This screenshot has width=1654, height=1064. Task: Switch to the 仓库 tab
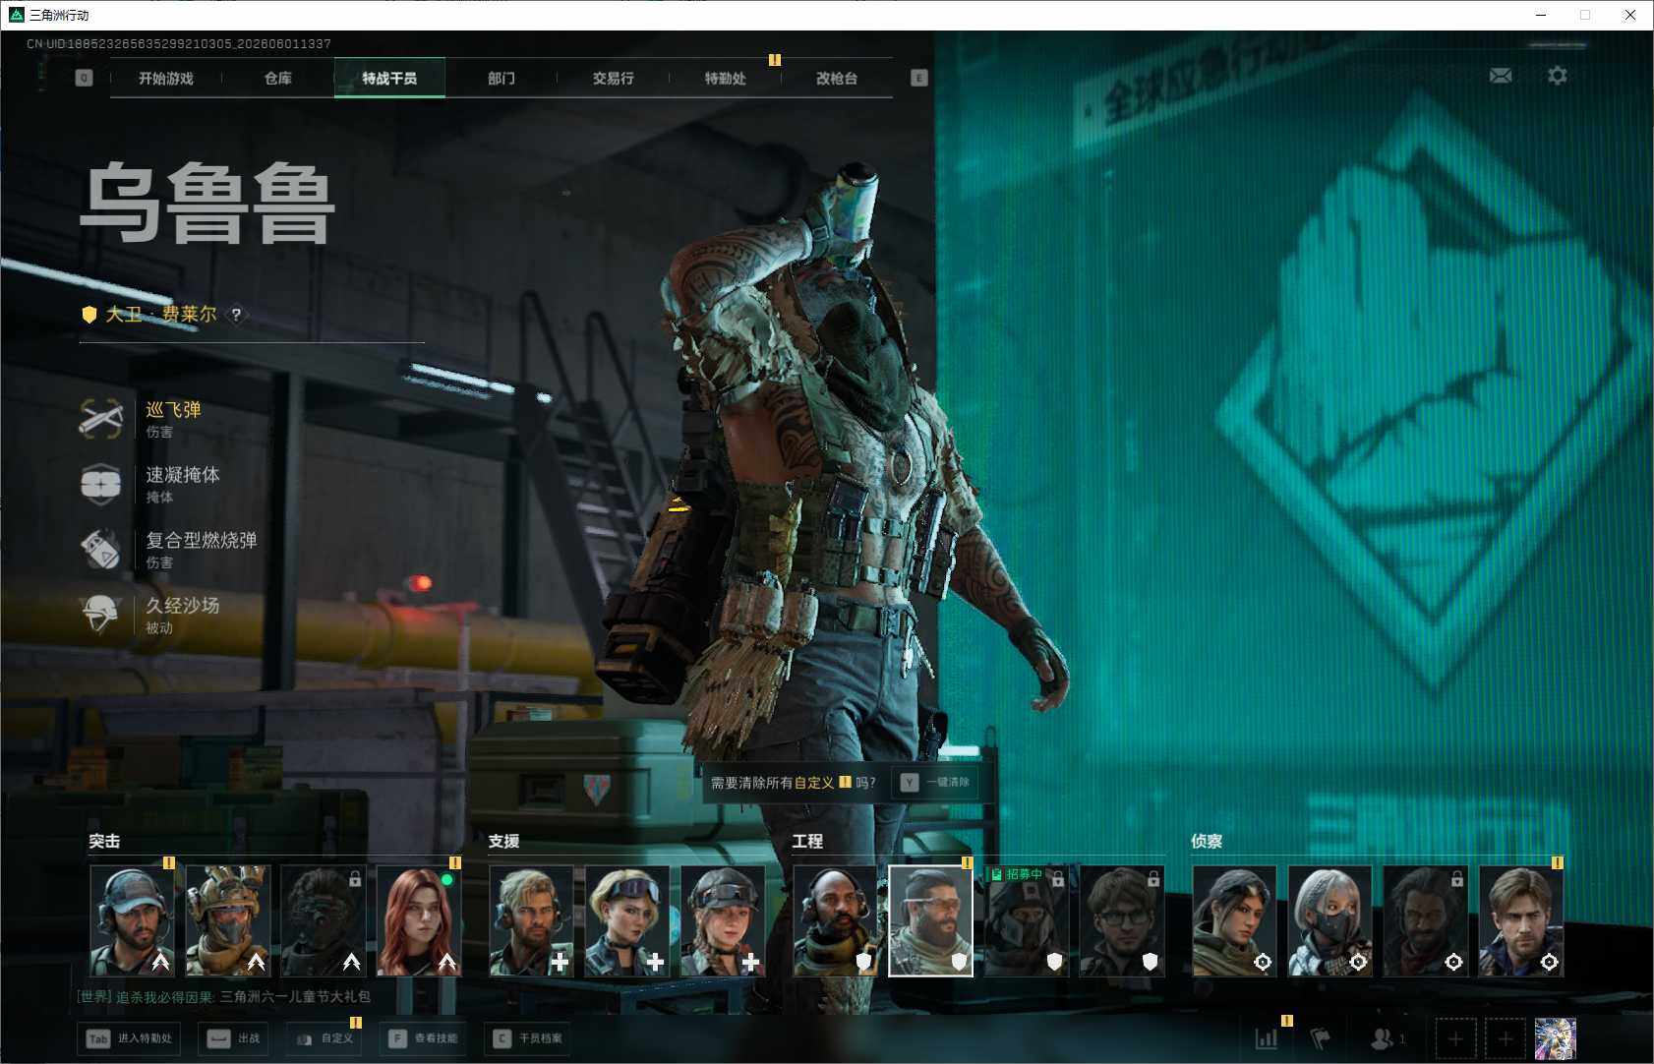point(277,79)
